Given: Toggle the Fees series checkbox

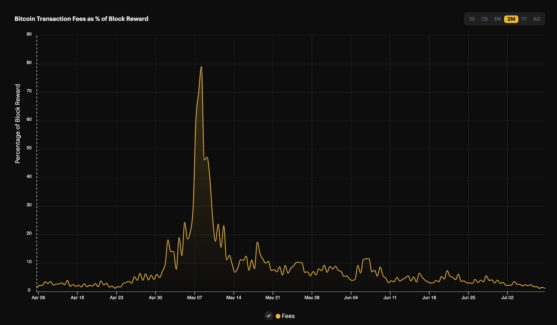Looking at the screenshot, I should tap(269, 316).
